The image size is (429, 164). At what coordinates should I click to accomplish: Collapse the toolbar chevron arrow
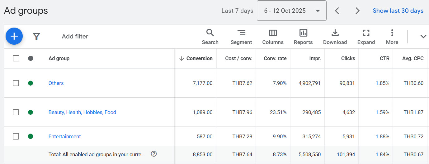(x=423, y=37)
